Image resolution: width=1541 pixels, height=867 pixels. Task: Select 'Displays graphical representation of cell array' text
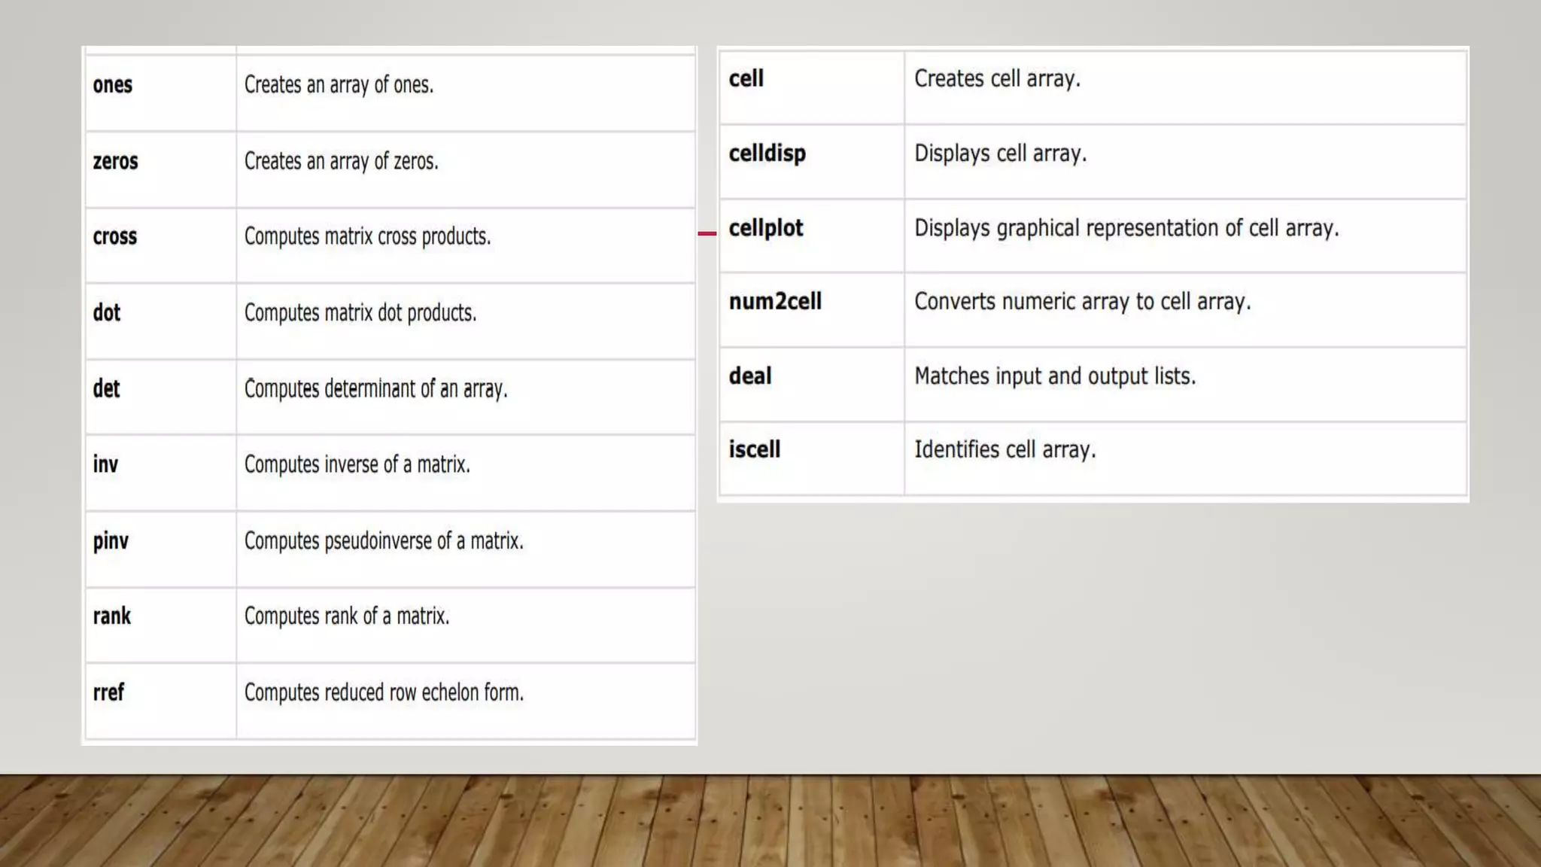1126,228
